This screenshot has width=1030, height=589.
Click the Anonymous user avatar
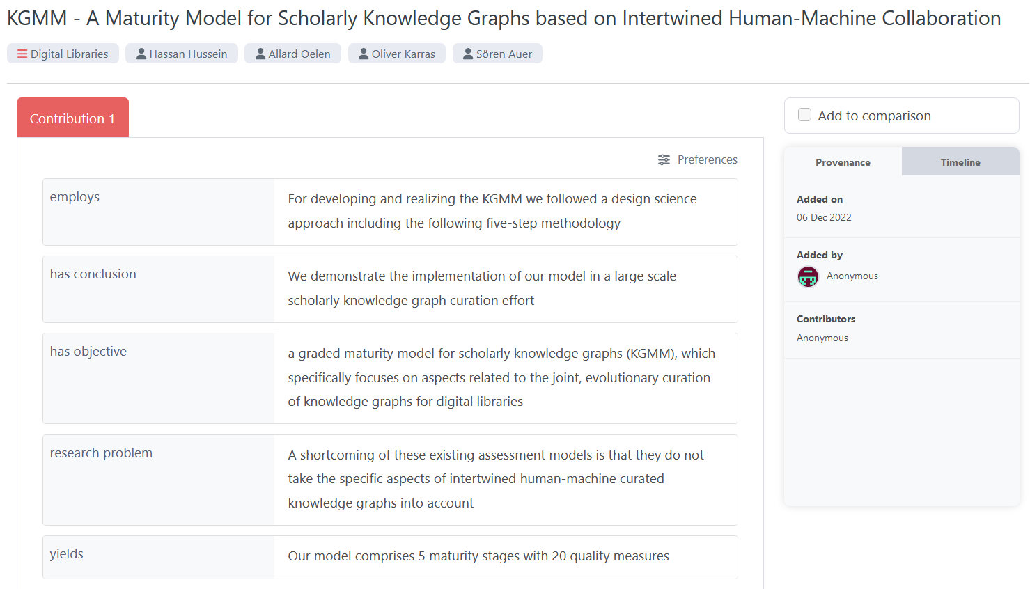point(808,276)
